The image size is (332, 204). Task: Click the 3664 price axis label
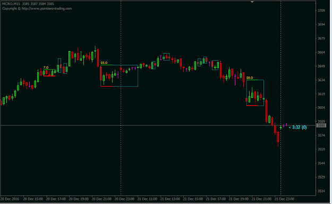[321, 52]
